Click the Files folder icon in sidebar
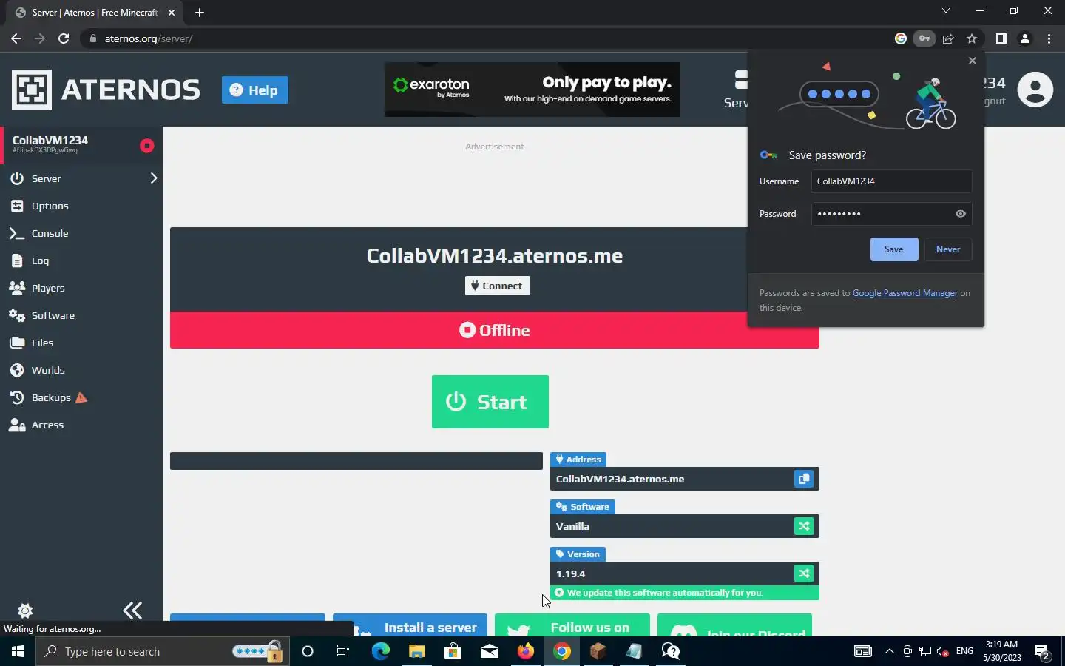Image resolution: width=1065 pixels, height=666 pixels. click(x=17, y=343)
